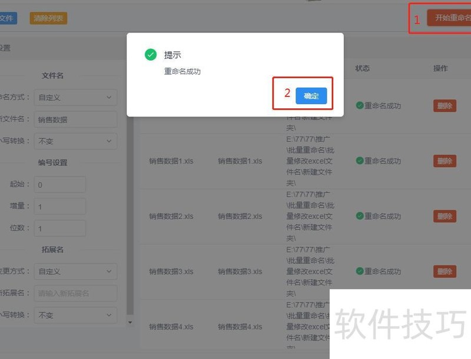Click 删除 for 销售数据1.xls

coord(445,161)
